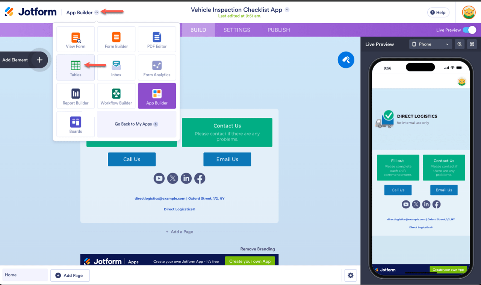Click Create your own App in the builder canvas banner
This screenshot has height=285, width=481.
pyautogui.click(x=250, y=261)
